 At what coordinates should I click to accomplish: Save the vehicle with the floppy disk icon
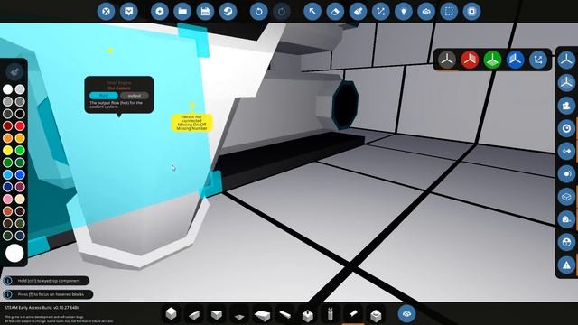coord(205,12)
